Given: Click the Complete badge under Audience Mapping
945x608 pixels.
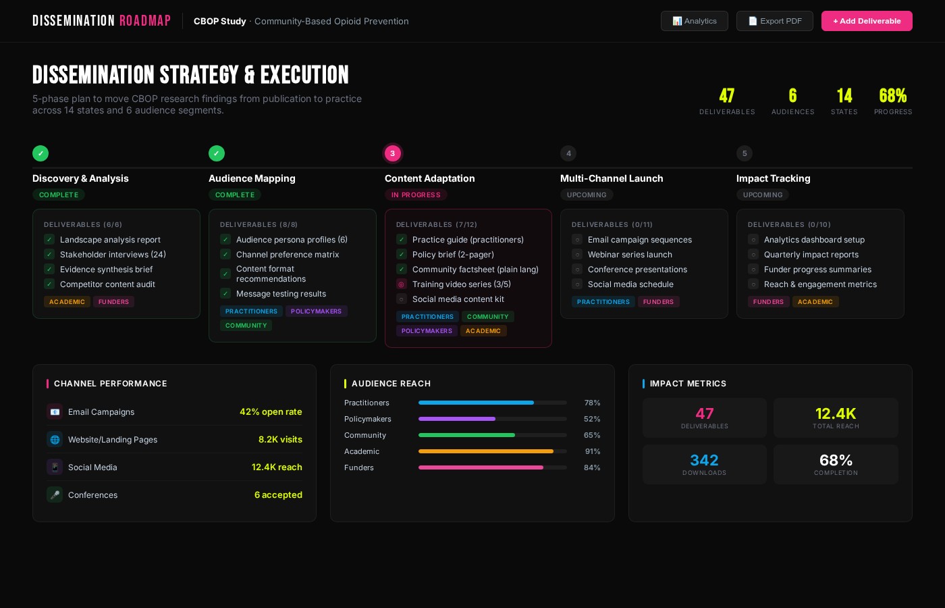Looking at the screenshot, I should (x=235, y=195).
